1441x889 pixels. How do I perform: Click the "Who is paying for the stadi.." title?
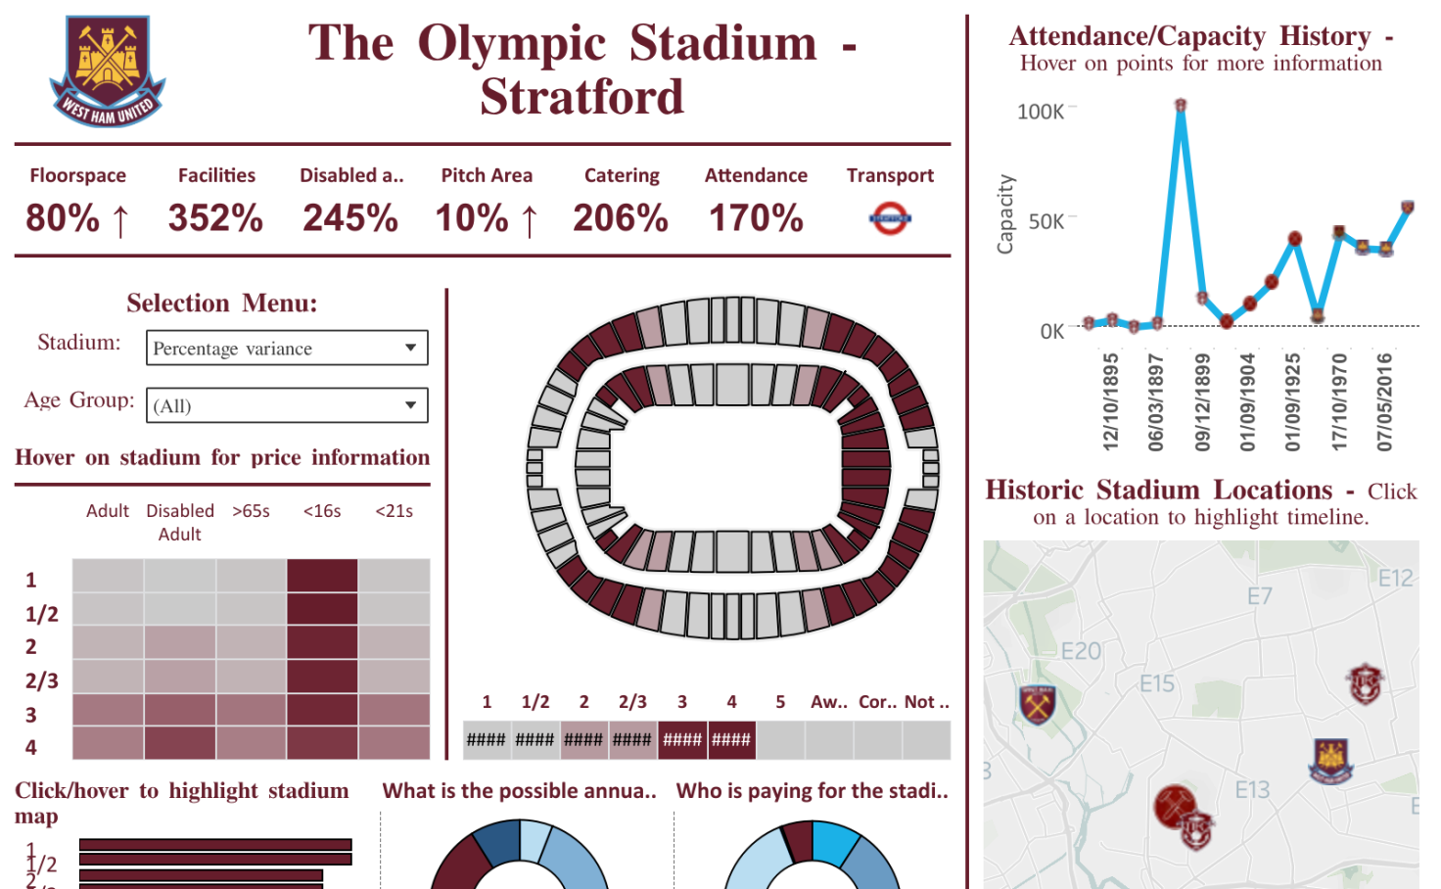[812, 791]
